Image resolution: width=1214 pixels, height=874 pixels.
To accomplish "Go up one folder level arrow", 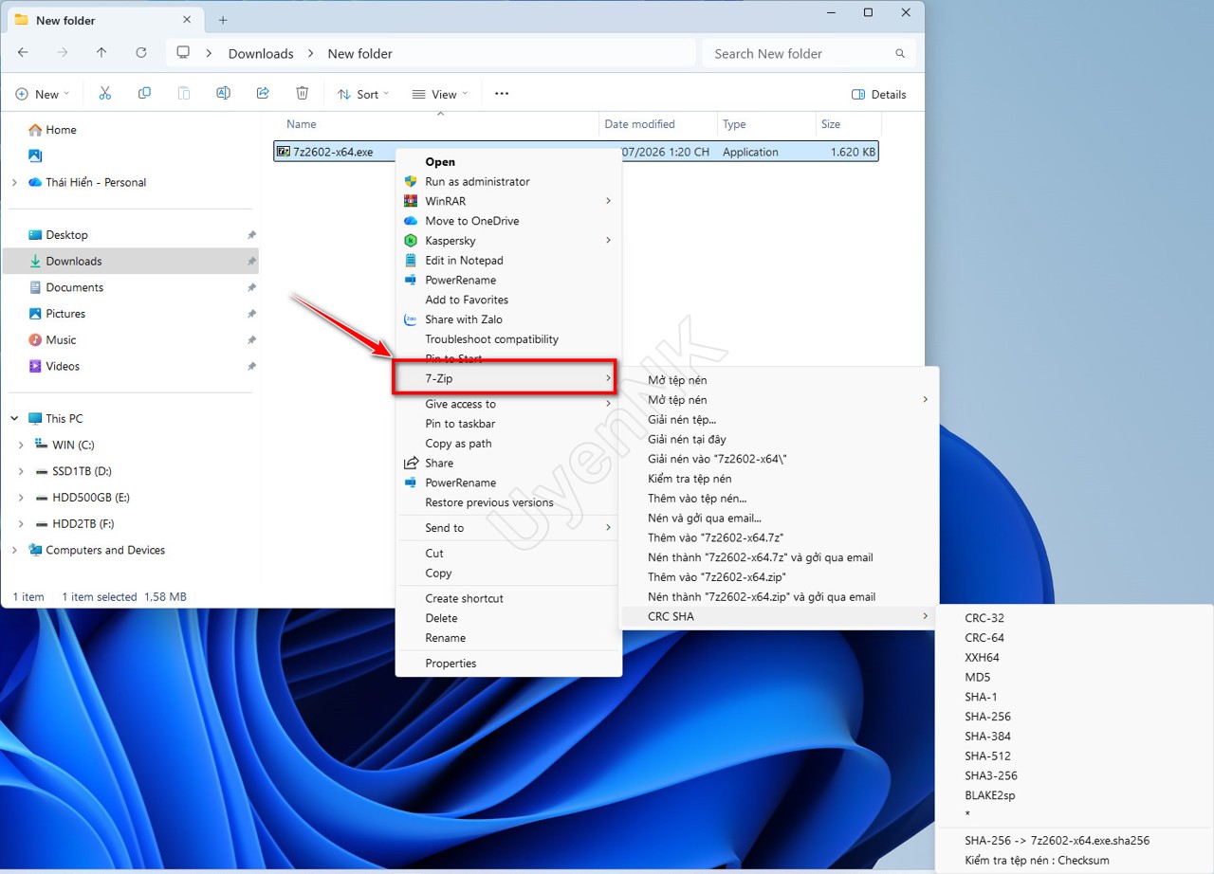I will click(x=101, y=53).
